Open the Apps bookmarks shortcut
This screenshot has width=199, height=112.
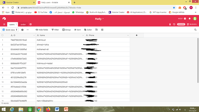coord(6,12)
